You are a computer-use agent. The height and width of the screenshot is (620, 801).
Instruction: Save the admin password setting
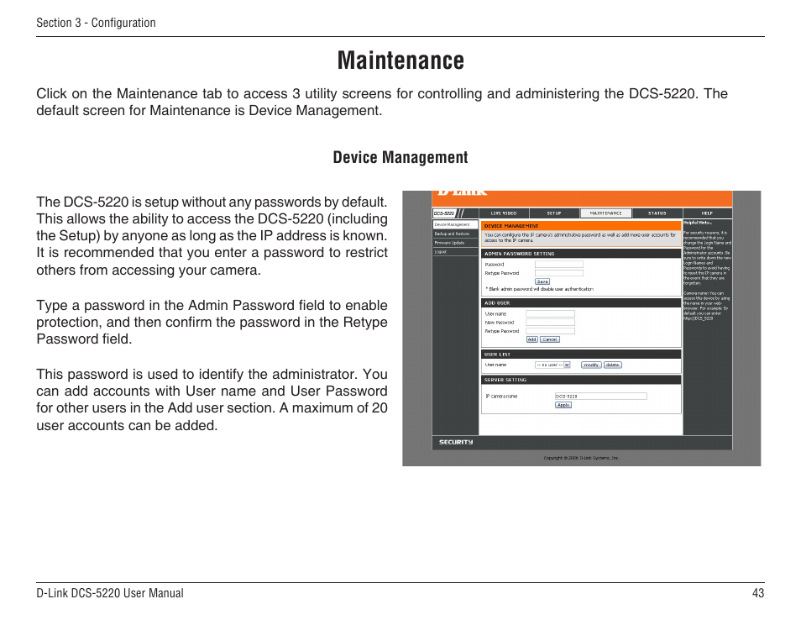point(542,281)
